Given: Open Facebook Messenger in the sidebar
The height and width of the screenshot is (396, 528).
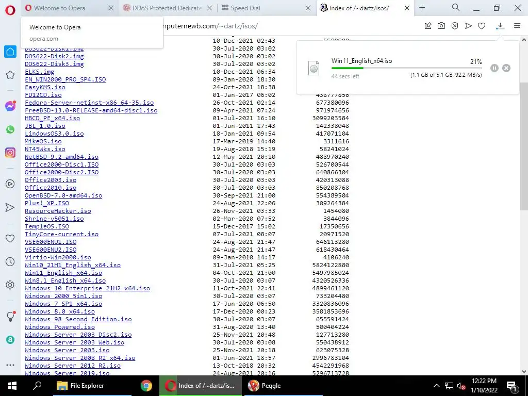Looking at the screenshot, I should pos(10,106).
